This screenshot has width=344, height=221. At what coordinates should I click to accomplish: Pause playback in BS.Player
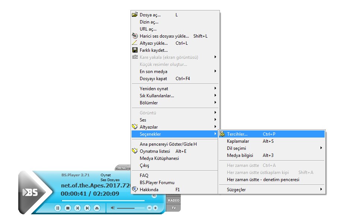58,208
